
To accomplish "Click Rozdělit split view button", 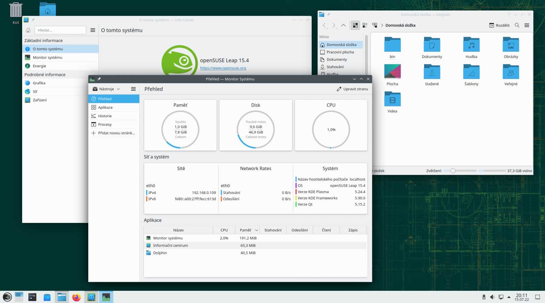I will (499, 25).
